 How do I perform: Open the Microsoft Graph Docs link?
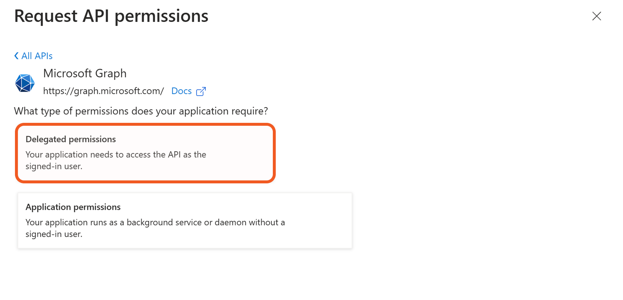coord(181,91)
